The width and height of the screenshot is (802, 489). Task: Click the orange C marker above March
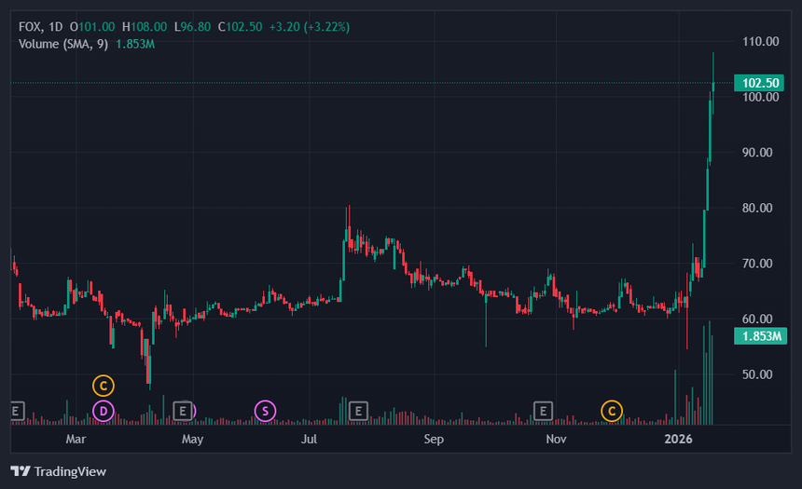tap(104, 385)
